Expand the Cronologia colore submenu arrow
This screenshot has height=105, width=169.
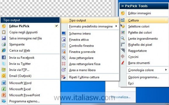[x=166, y=70]
